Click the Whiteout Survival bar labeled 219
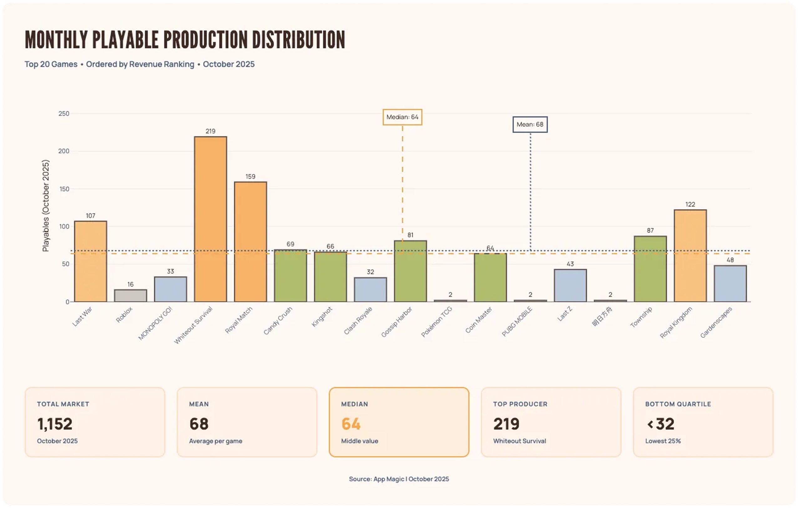The image size is (801, 509). pyautogui.click(x=211, y=219)
